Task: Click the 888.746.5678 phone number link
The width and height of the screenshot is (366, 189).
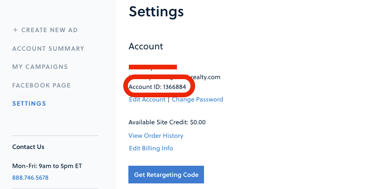Action: (30, 177)
